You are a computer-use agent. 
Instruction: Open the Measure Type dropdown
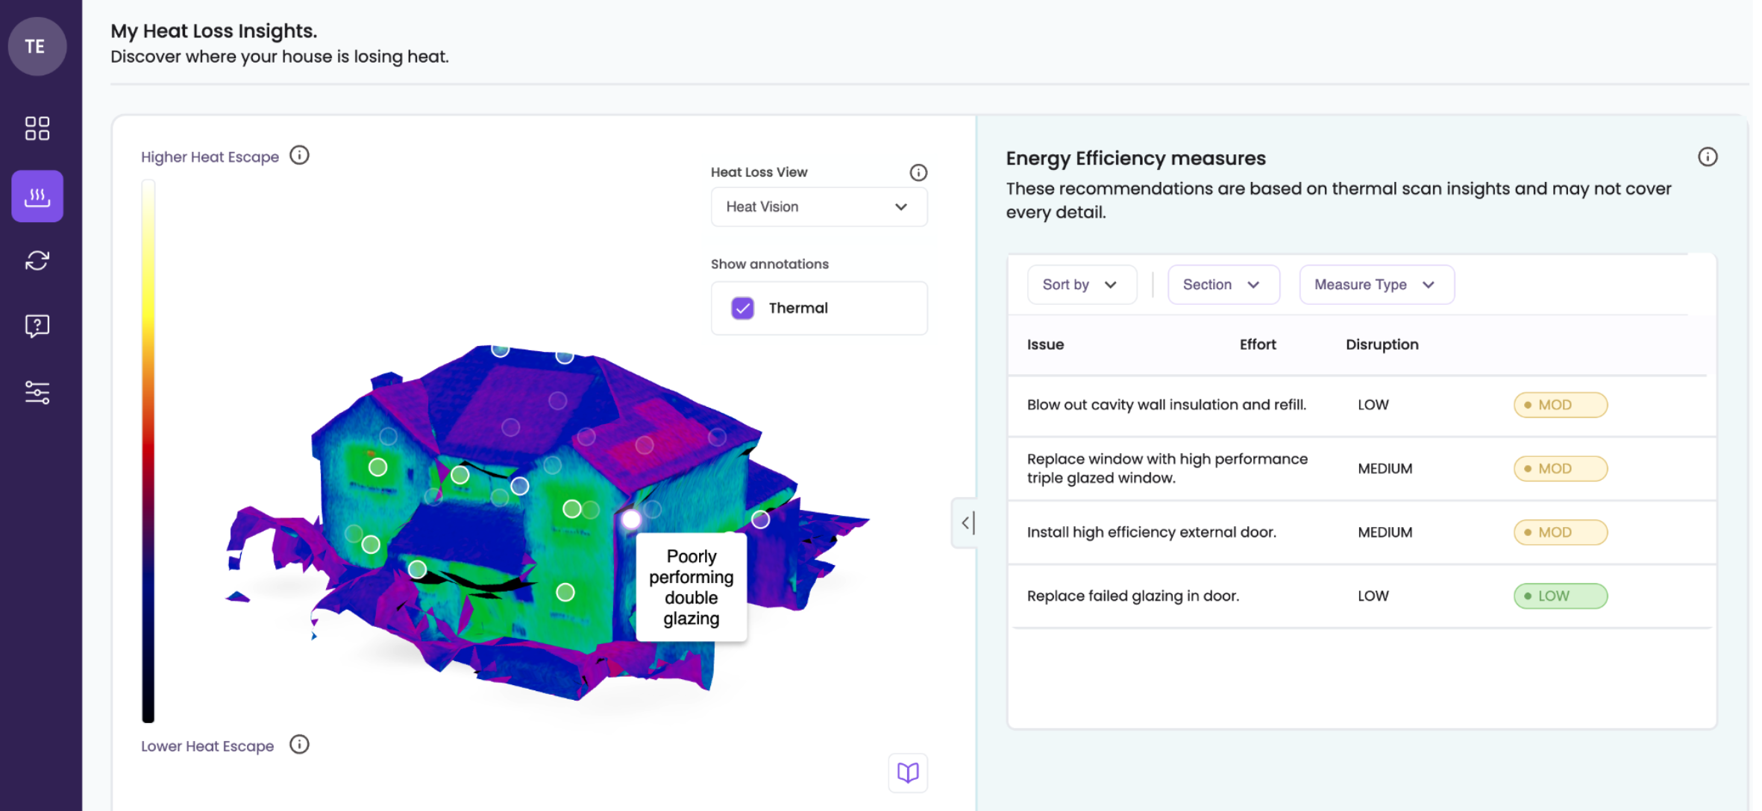click(x=1376, y=284)
